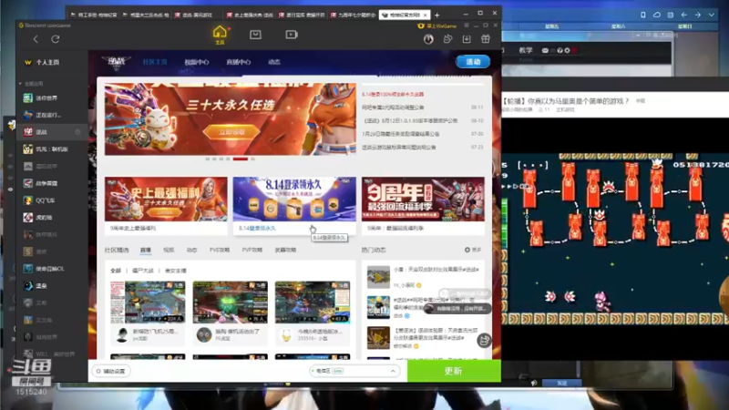Open the download manager icon in WeGame

pos(467,39)
